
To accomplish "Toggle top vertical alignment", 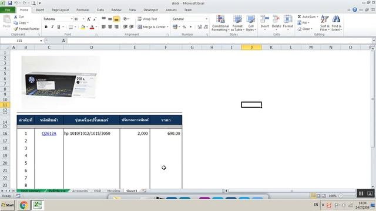I will coord(103,19).
